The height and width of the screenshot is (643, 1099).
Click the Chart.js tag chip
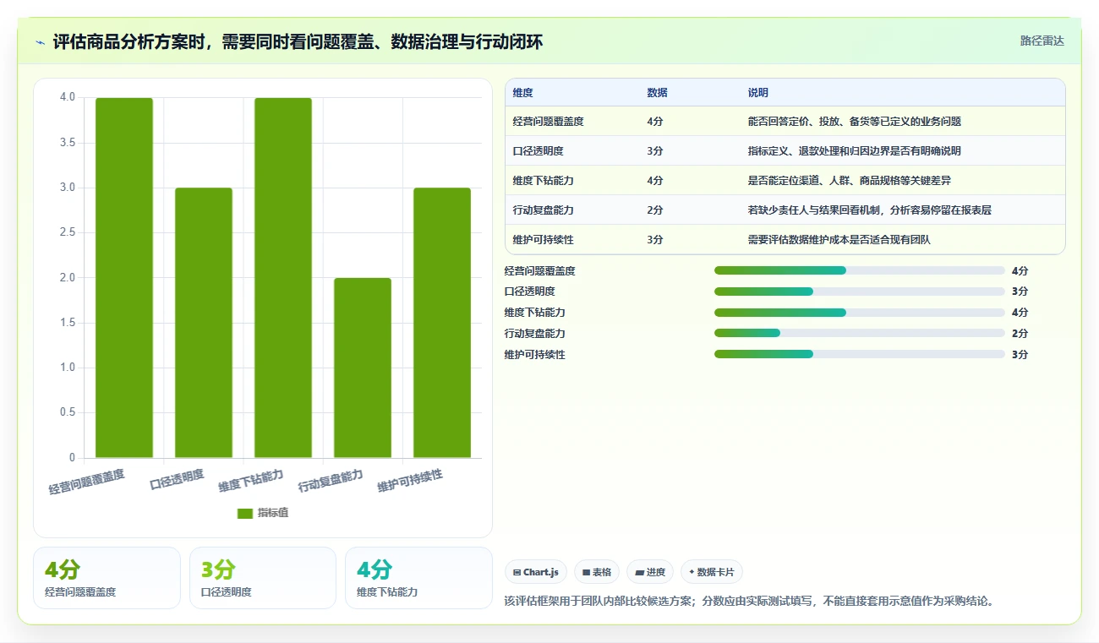pyautogui.click(x=536, y=572)
